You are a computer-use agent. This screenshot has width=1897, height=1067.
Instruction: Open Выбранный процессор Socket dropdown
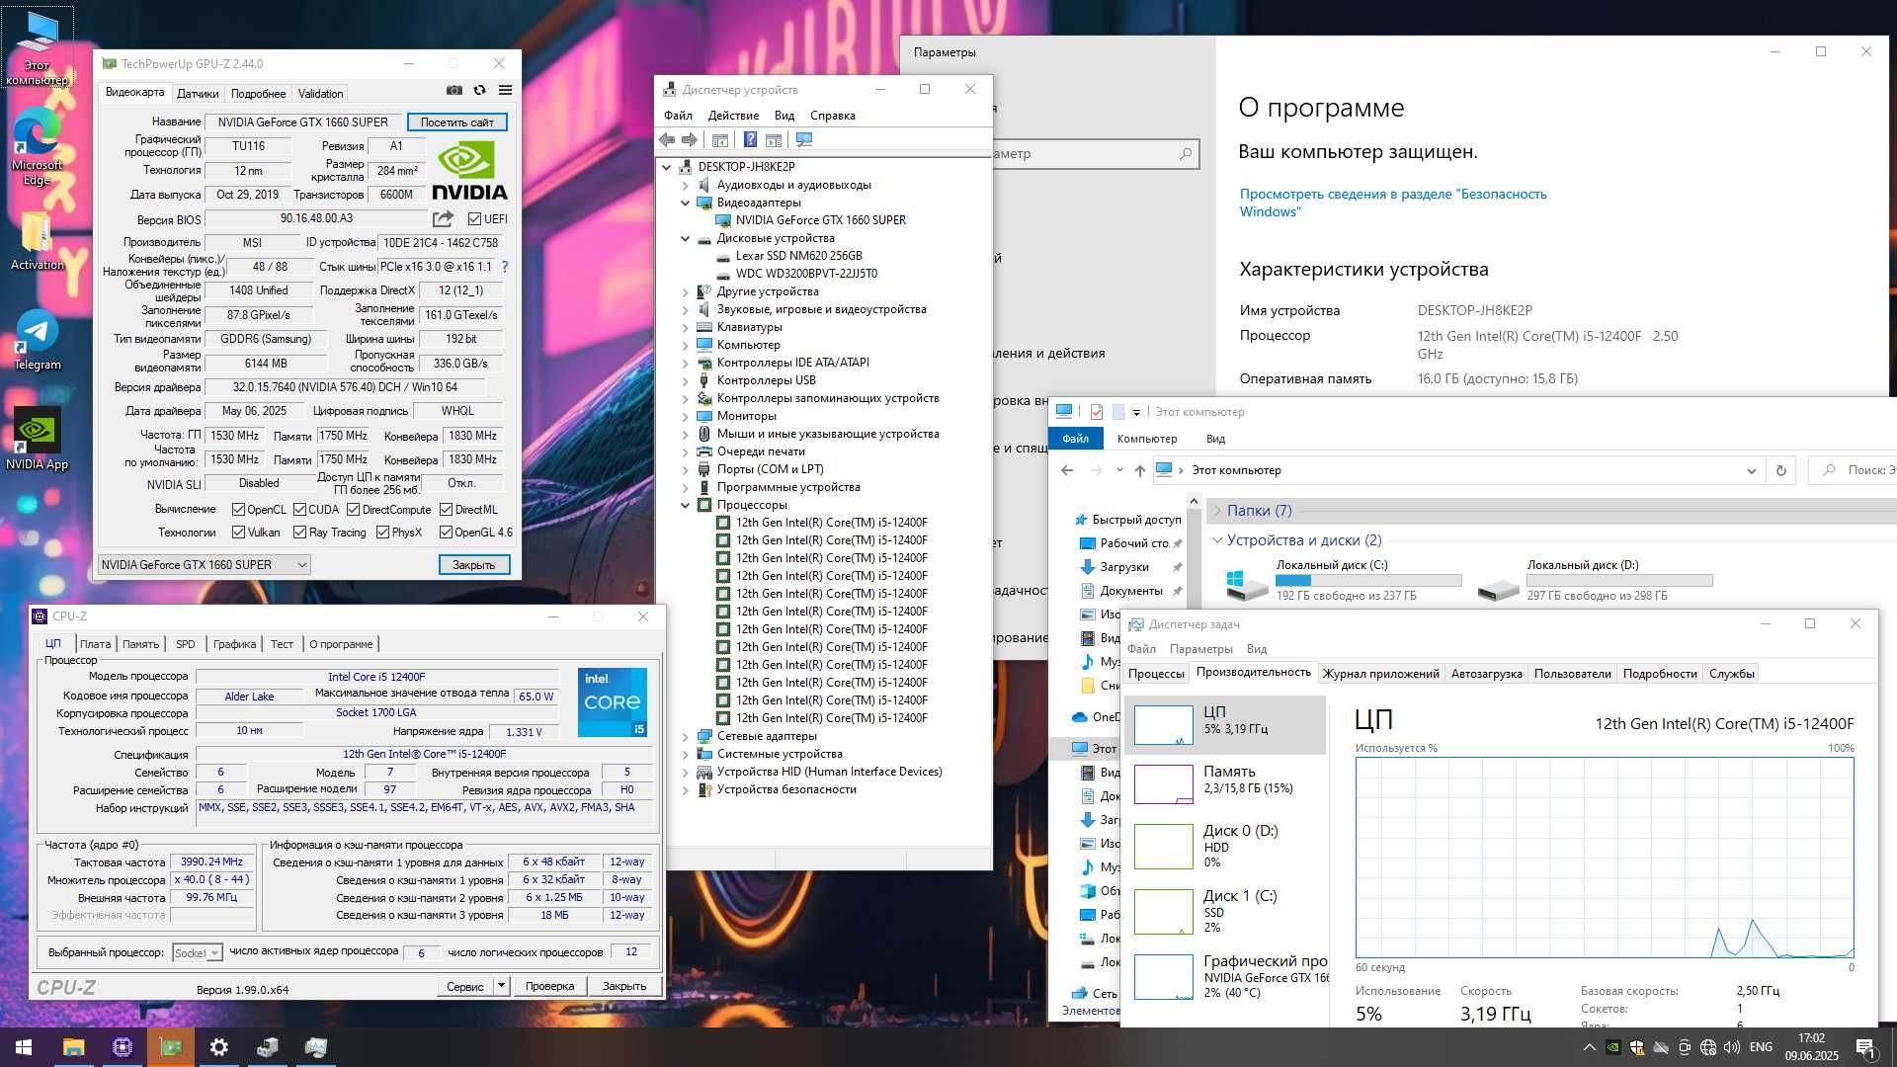point(197,953)
